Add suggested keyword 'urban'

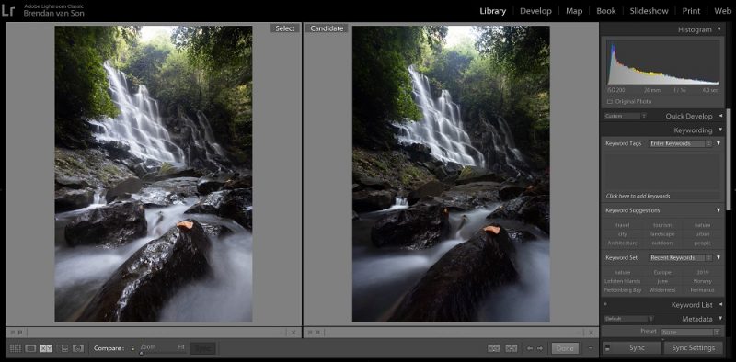click(x=703, y=234)
